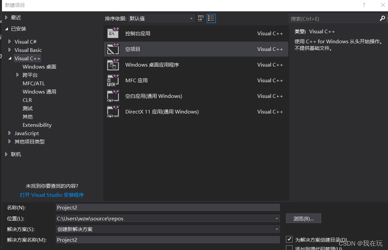The image size is (388, 250).
Task: Select the Windows 桌面 category
Action: (39, 67)
